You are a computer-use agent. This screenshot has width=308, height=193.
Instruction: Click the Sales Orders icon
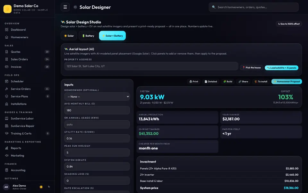pyautogui.click(x=7, y=59)
